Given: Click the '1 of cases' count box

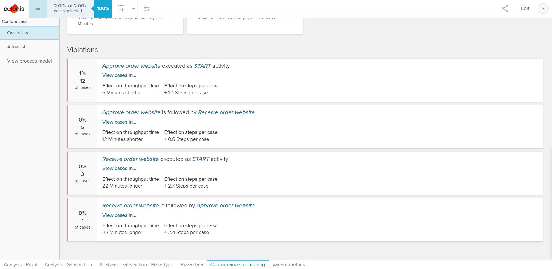Looking at the screenshot, I should [x=83, y=220].
